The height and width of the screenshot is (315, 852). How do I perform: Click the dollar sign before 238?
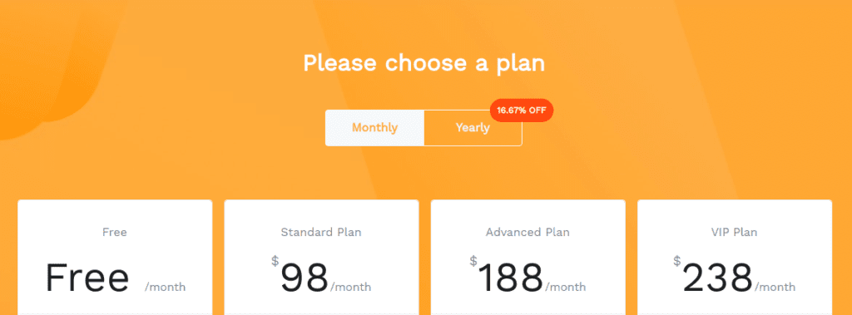[x=677, y=261]
